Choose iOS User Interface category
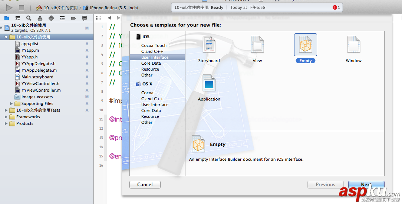This screenshot has height=204, width=402. pos(157,57)
